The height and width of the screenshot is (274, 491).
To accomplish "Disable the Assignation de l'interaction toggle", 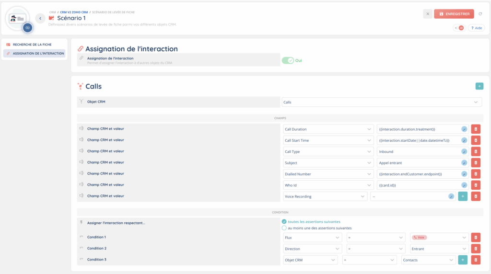I will click(x=288, y=60).
